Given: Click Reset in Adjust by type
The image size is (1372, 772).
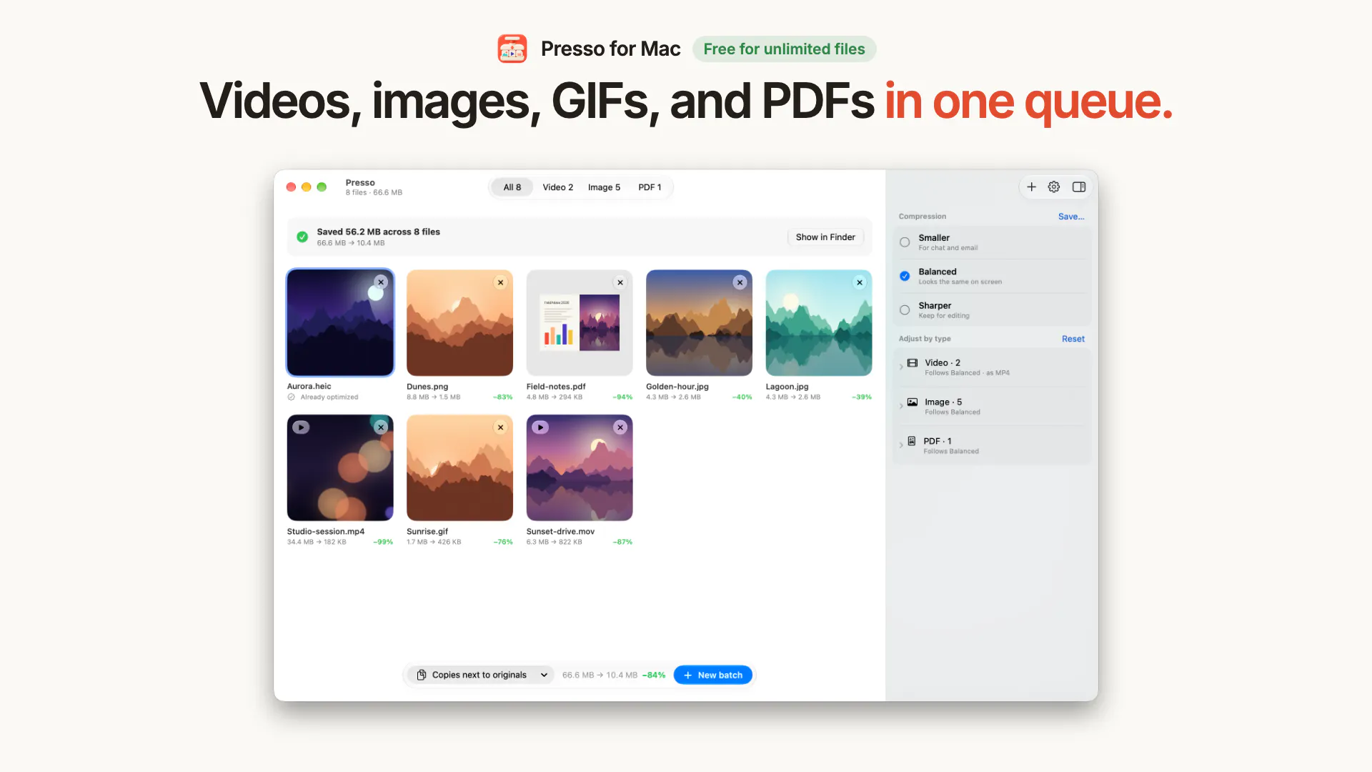Looking at the screenshot, I should point(1073,339).
